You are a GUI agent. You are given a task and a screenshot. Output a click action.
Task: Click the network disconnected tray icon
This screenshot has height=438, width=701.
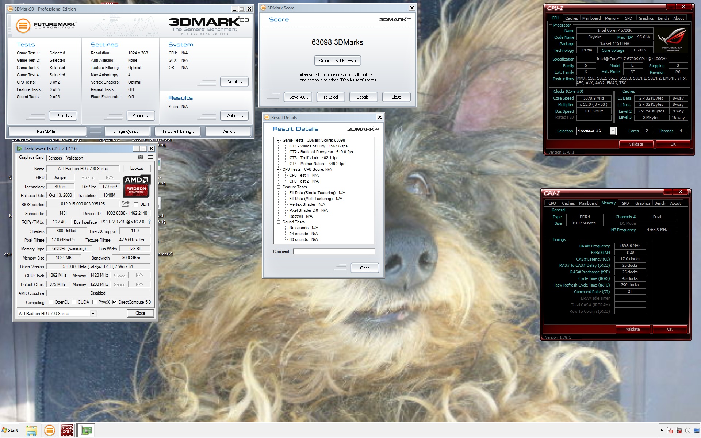pos(679,430)
